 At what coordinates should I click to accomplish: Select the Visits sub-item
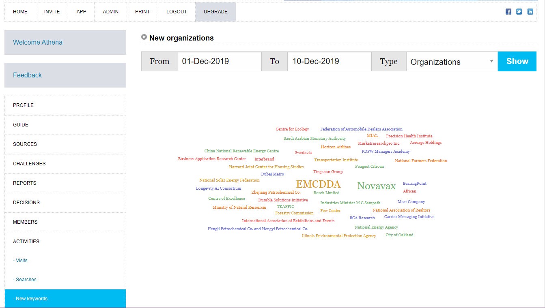click(x=65, y=261)
